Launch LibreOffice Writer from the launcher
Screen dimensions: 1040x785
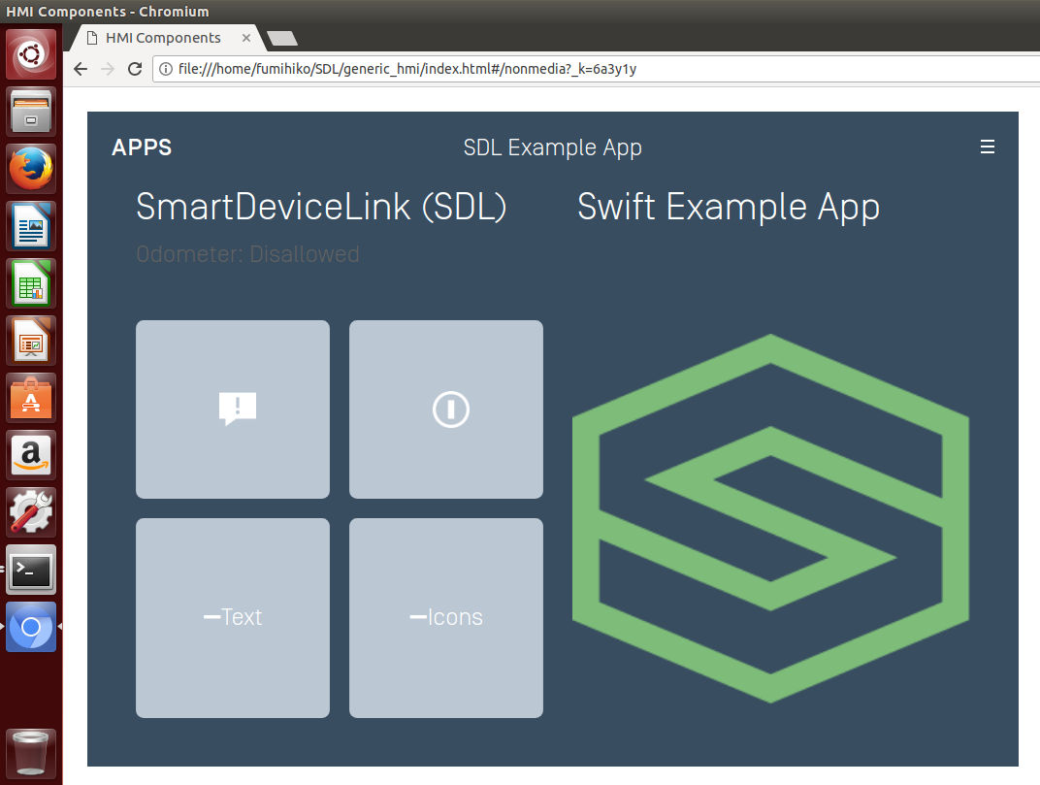tap(30, 226)
